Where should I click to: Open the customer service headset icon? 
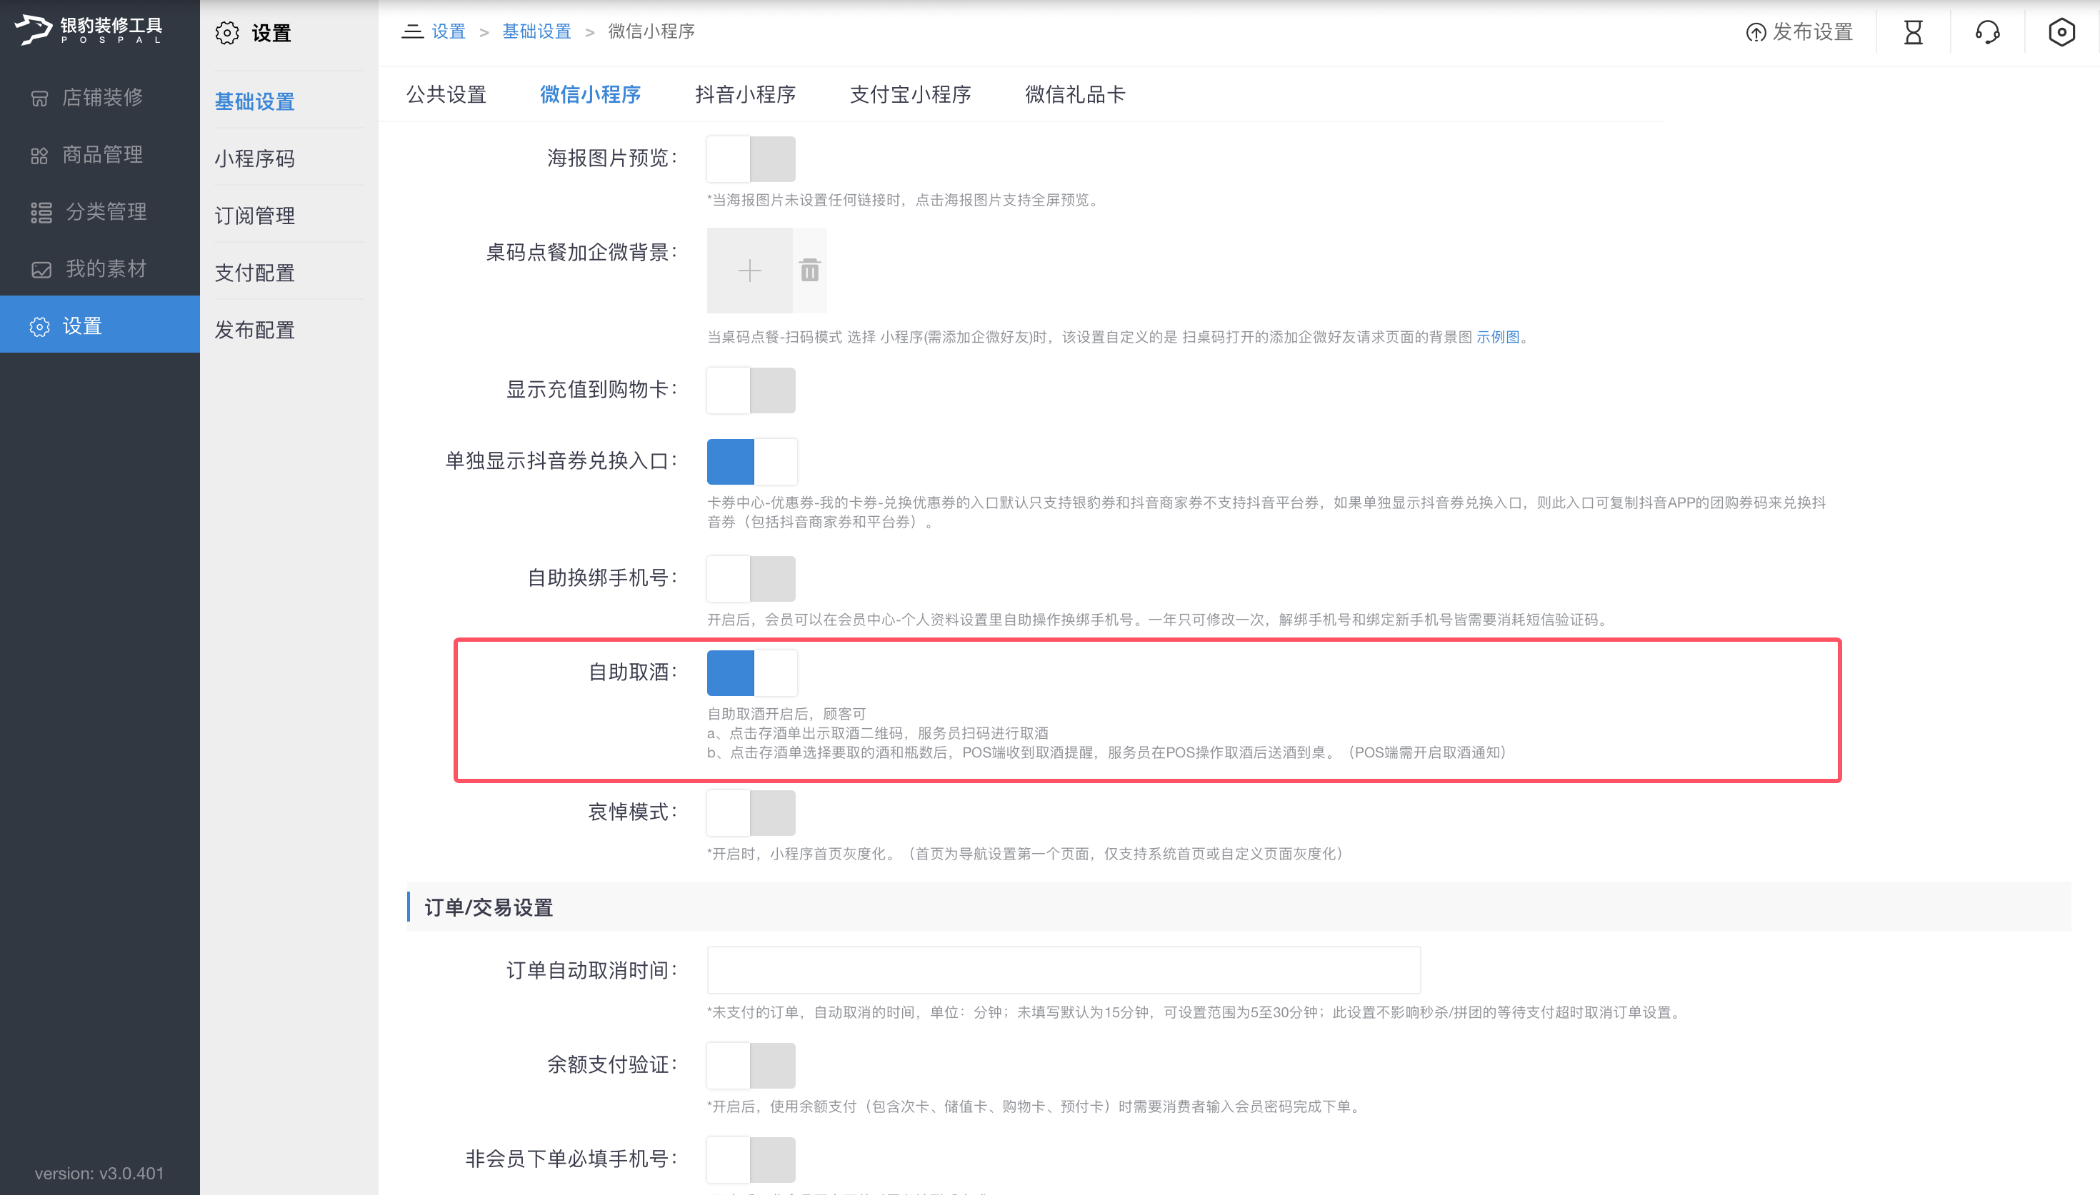pos(1986,33)
